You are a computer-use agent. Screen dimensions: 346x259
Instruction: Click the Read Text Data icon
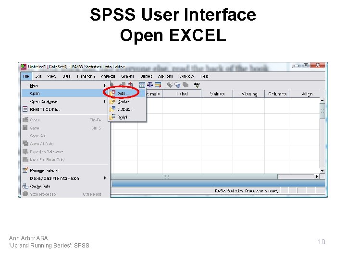(x=25, y=109)
